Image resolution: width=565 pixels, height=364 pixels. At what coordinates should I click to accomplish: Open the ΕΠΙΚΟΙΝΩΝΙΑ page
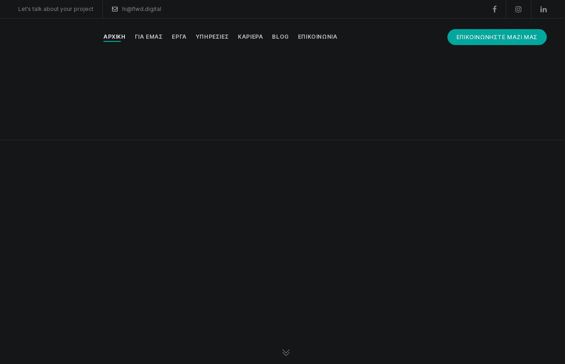coord(318,37)
